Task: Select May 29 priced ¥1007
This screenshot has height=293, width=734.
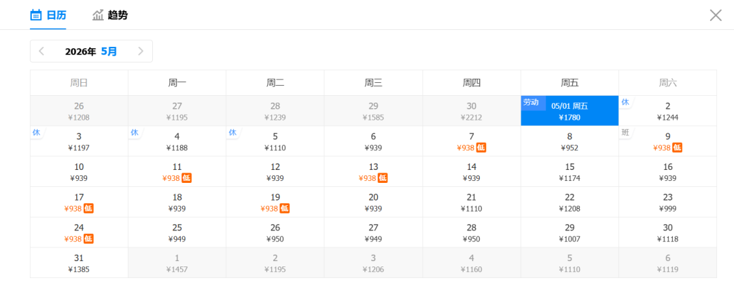Action: click(x=570, y=232)
